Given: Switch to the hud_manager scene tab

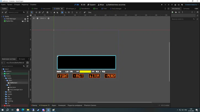Looking at the screenshot, I should [x=116, y=9].
